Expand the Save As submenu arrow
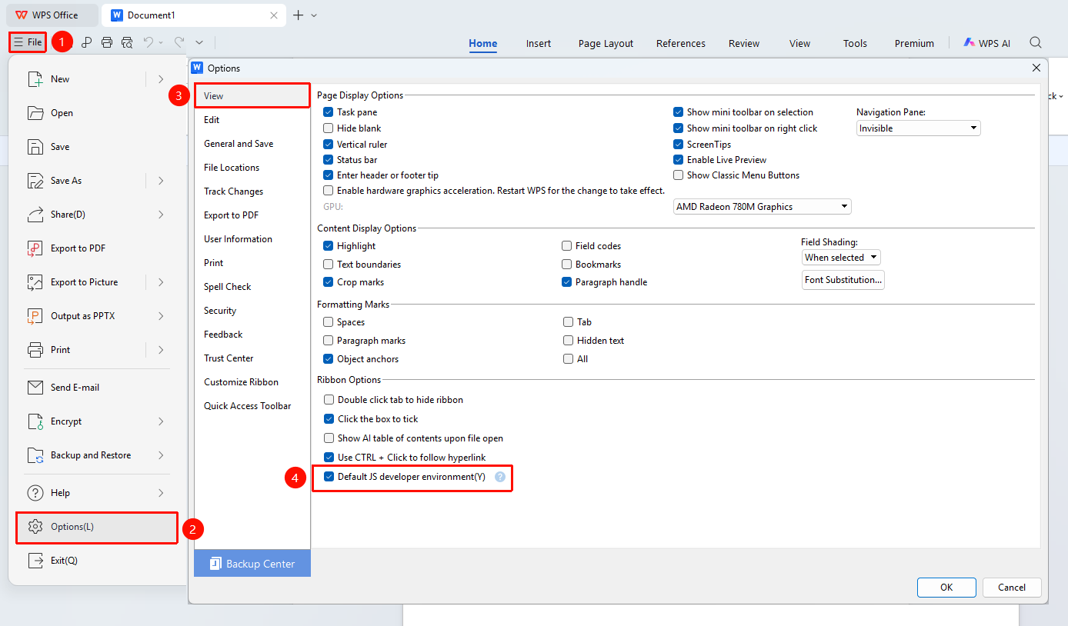1068x626 pixels. click(161, 181)
